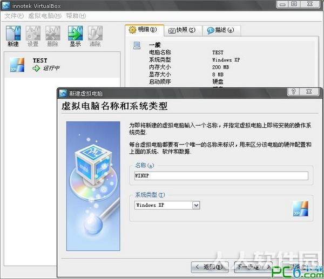Click the 下一步 (Next) button
Viewport: 324px width, 279px height.
click(253, 267)
